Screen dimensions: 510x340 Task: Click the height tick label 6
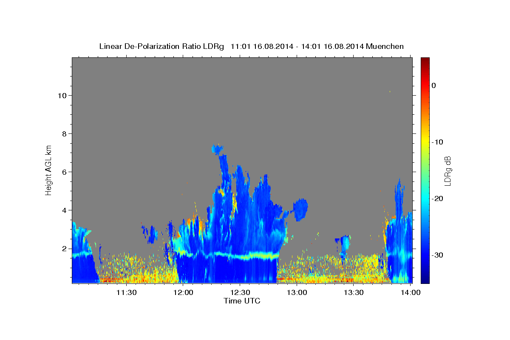click(x=65, y=172)
